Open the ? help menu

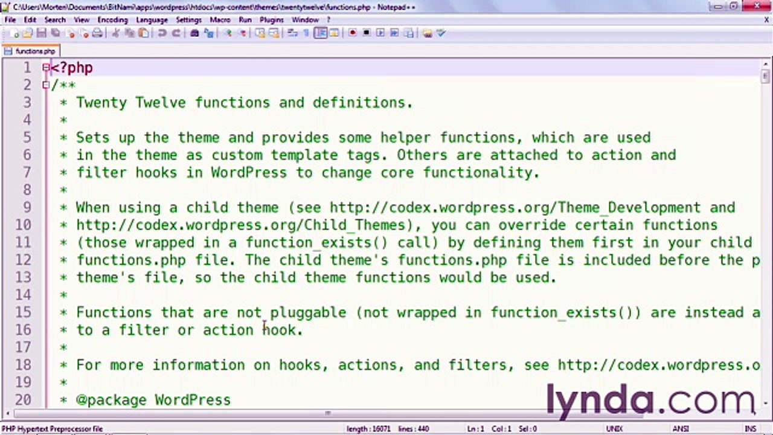click(329, 20)
